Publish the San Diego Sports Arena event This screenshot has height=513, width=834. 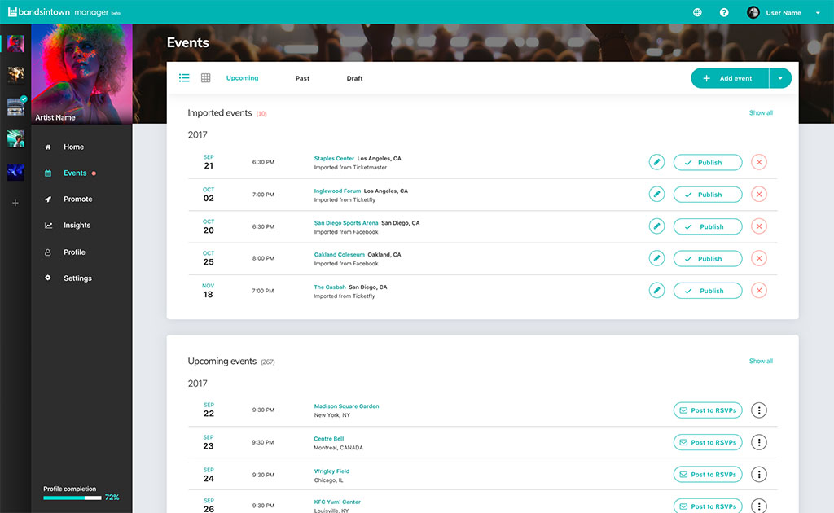[707, 226]
